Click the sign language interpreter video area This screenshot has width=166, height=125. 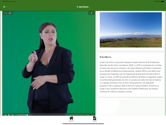pyautogui.click(x=49, y=63)
